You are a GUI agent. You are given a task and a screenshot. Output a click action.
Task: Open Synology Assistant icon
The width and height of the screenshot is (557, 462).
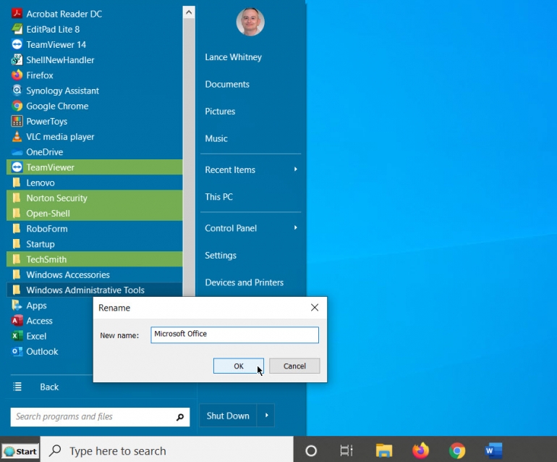click(17, 91)
